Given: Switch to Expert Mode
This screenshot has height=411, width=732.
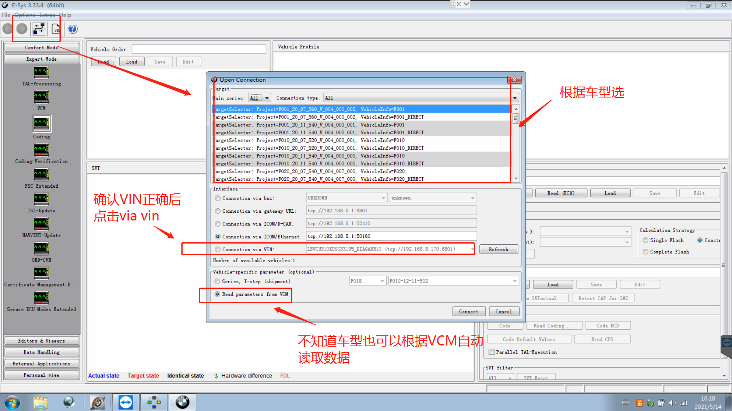Looking at the screenshot, I should 41,59.
